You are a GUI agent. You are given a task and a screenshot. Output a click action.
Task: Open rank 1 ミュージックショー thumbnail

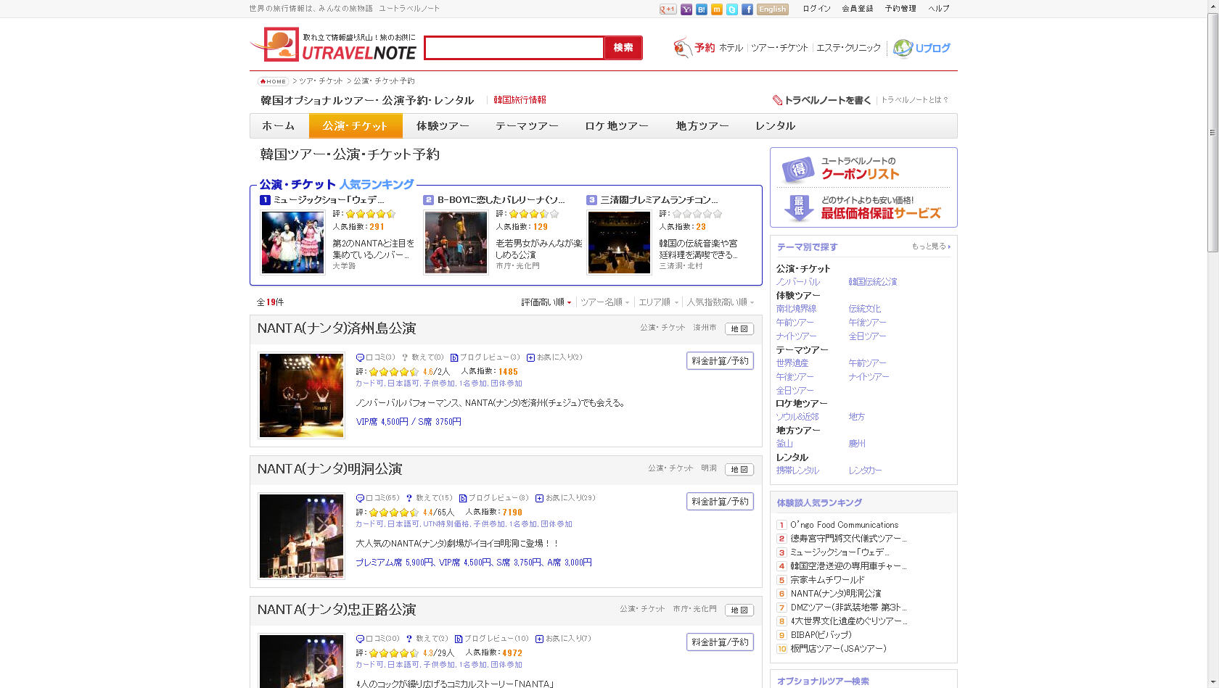tap(292, 242)
